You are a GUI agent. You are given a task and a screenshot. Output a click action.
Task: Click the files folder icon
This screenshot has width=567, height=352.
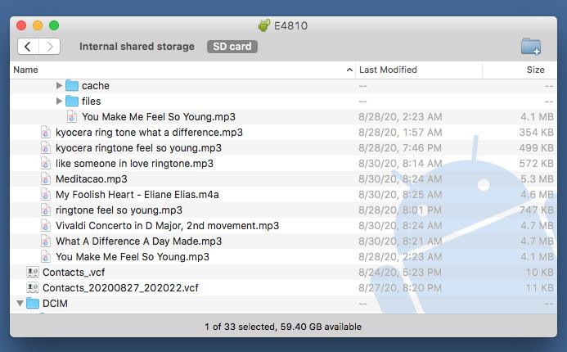tap(72, 102)
